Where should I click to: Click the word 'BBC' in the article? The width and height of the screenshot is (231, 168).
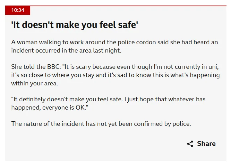pos(53,67)
